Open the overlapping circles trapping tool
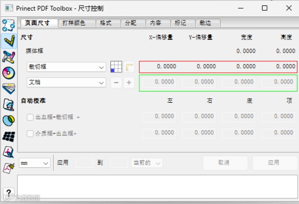299x204 pixels. pos(9,120)
